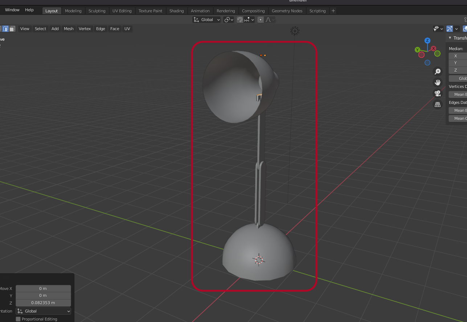Enable Proportional Editing checkbox in operator panel

click(x=18, y=319)
